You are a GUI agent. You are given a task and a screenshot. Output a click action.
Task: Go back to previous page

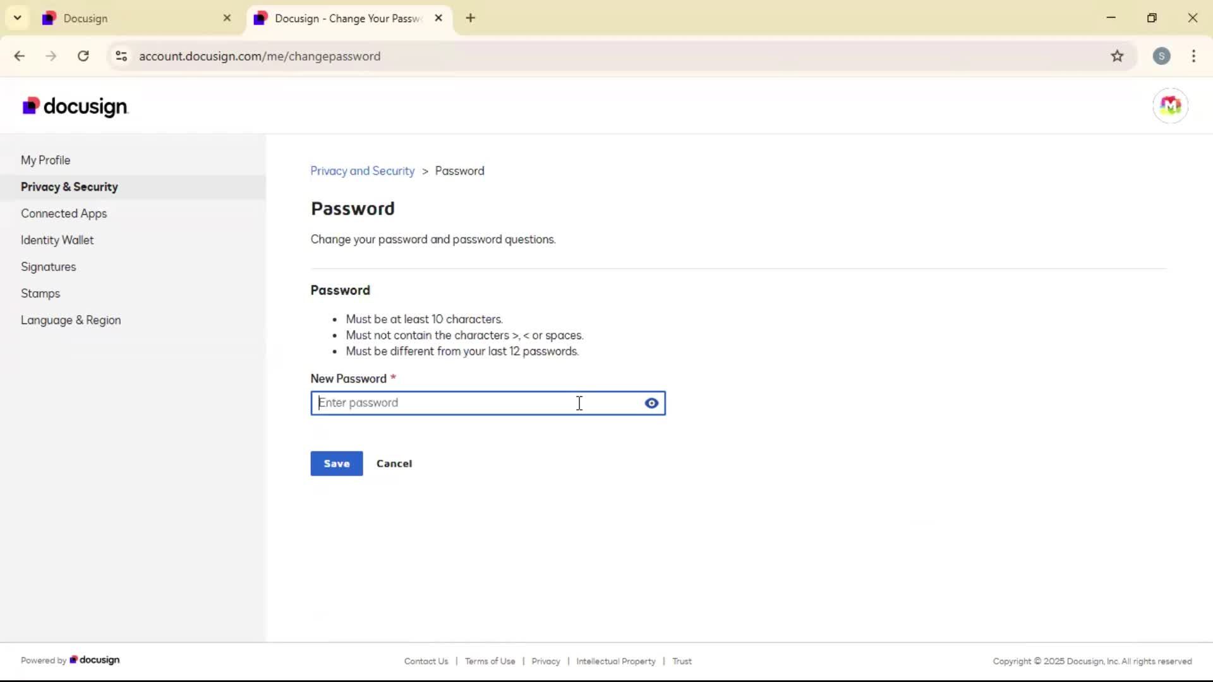20,56
